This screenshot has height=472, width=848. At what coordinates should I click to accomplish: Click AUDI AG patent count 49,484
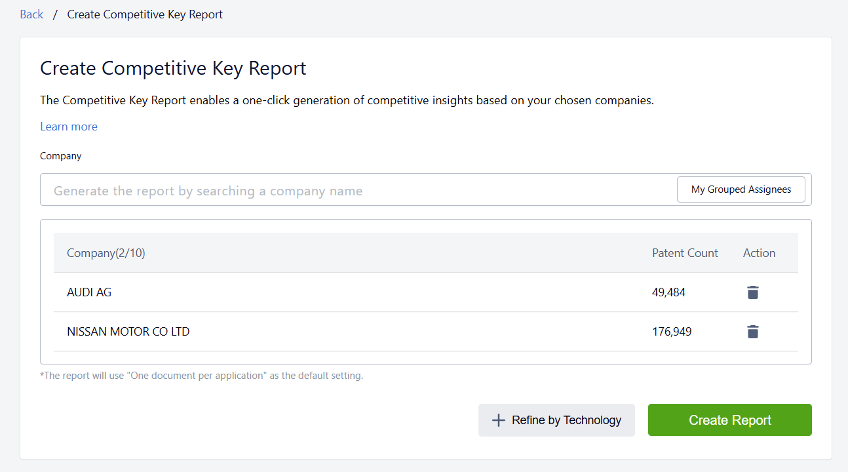point(668,292)
